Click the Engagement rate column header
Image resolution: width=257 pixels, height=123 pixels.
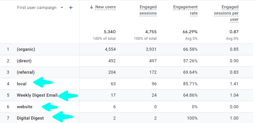coord(185,10)
